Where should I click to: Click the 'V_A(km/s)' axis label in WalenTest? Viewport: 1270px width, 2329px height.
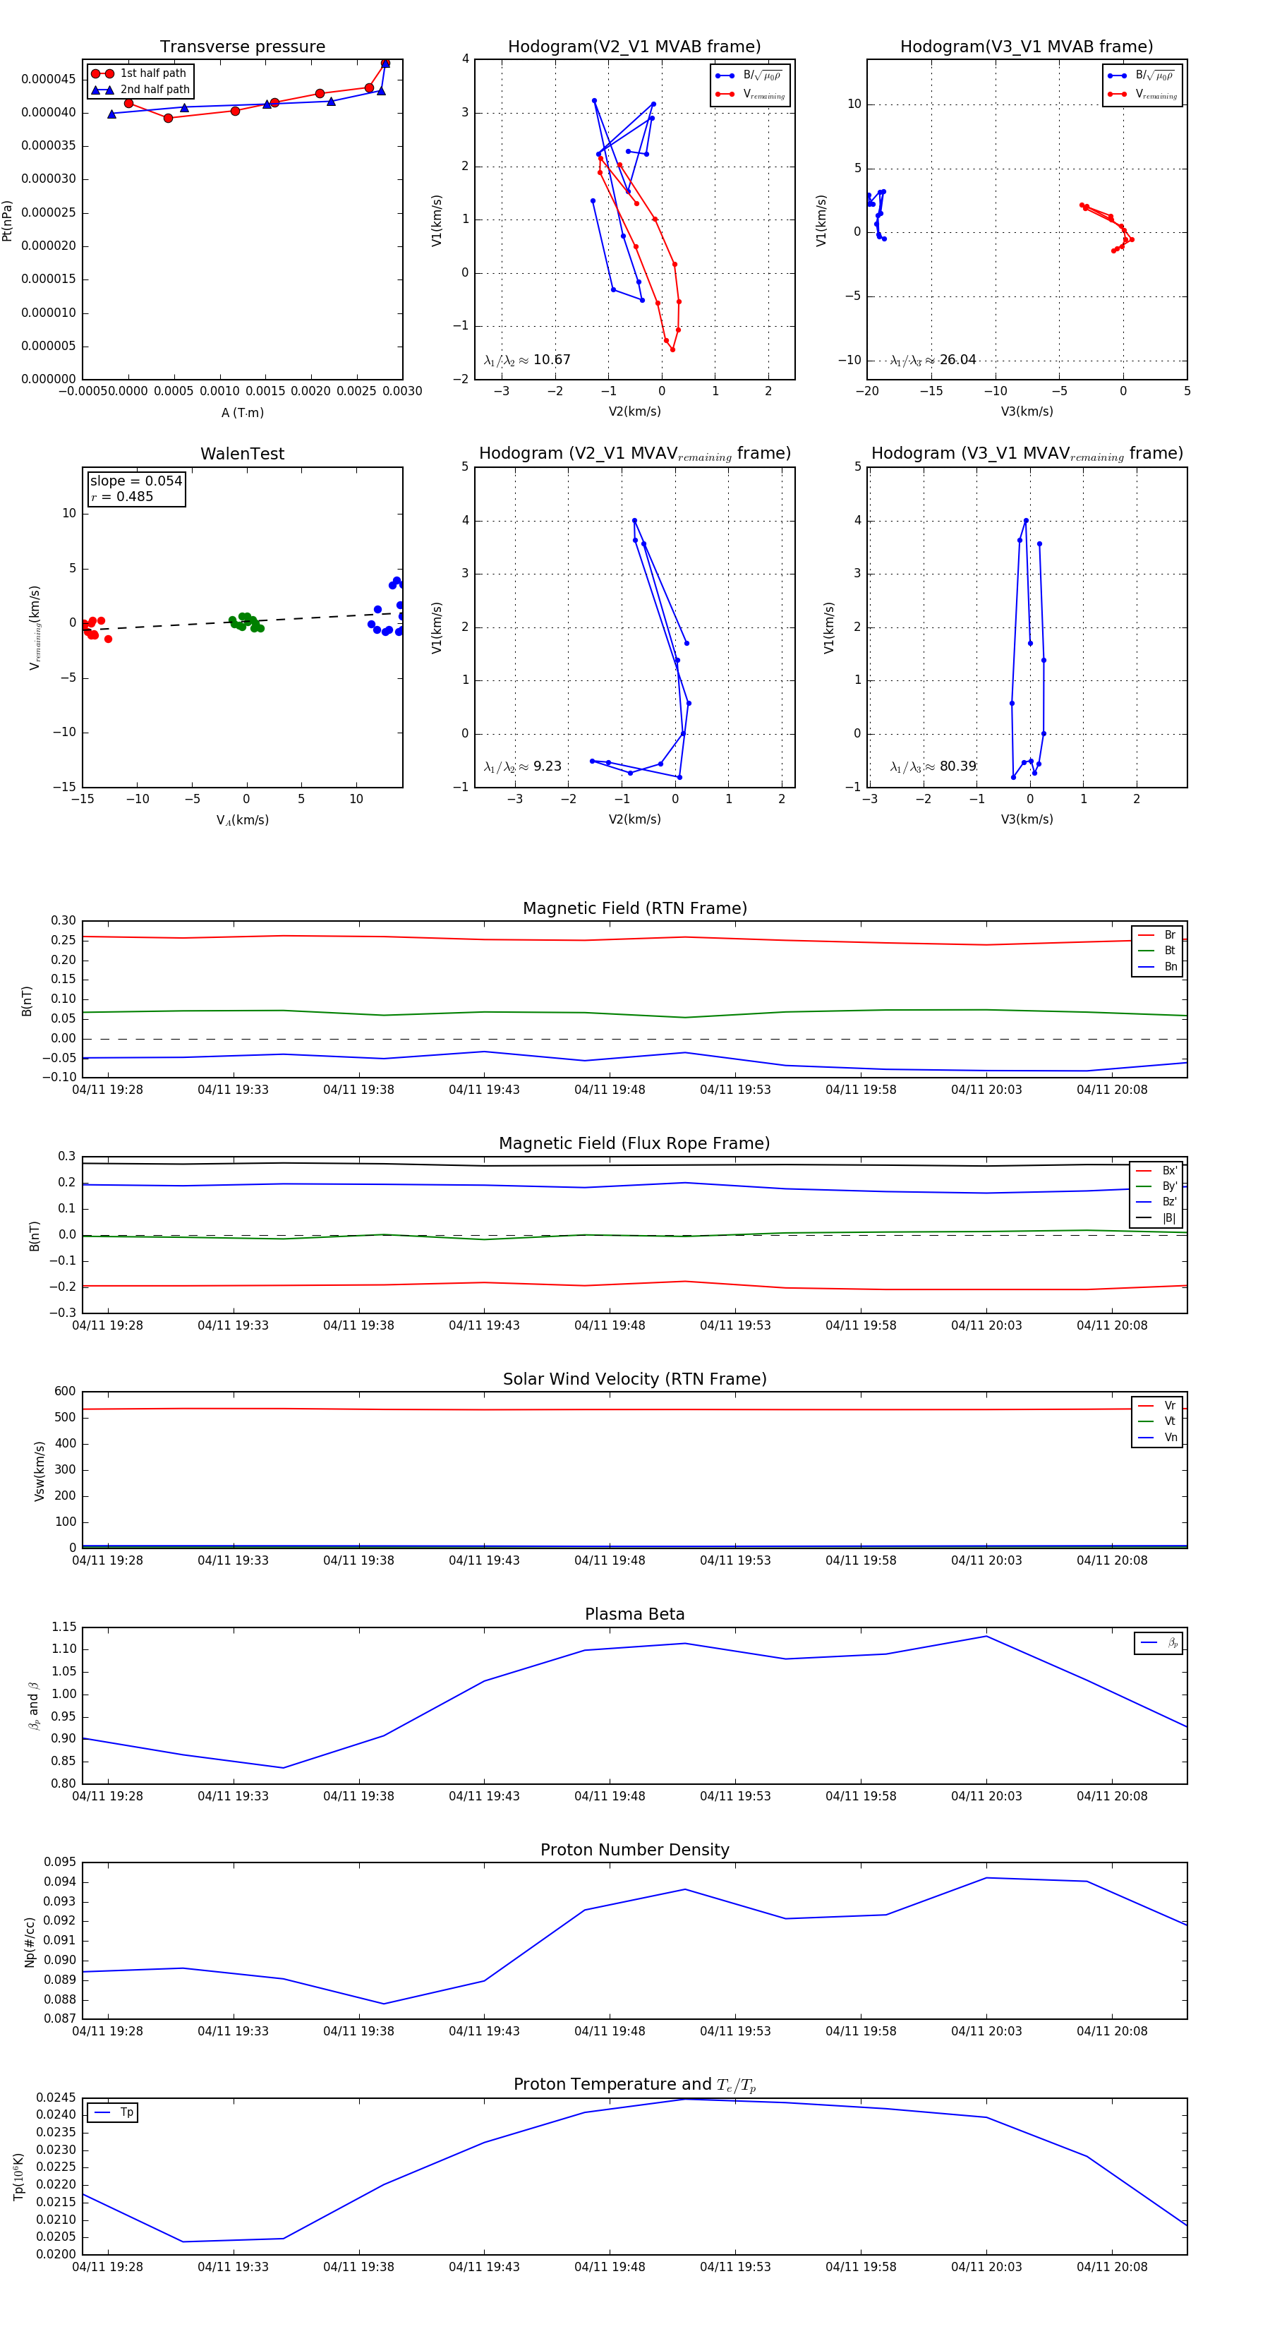[x=242, y=820]
